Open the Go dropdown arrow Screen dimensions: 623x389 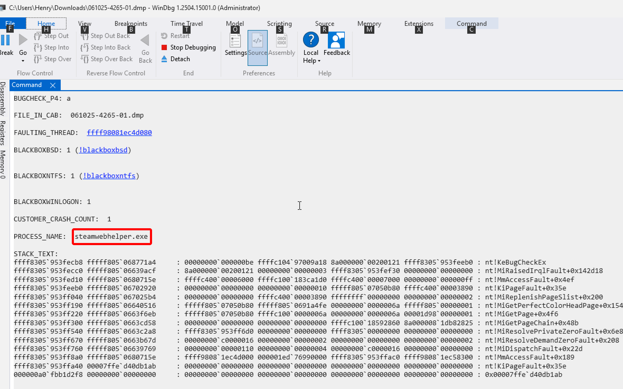coord(23,61)
